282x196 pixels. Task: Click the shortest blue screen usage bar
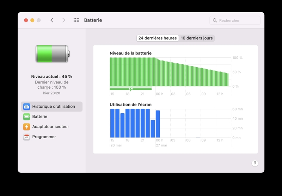(153, 129)
